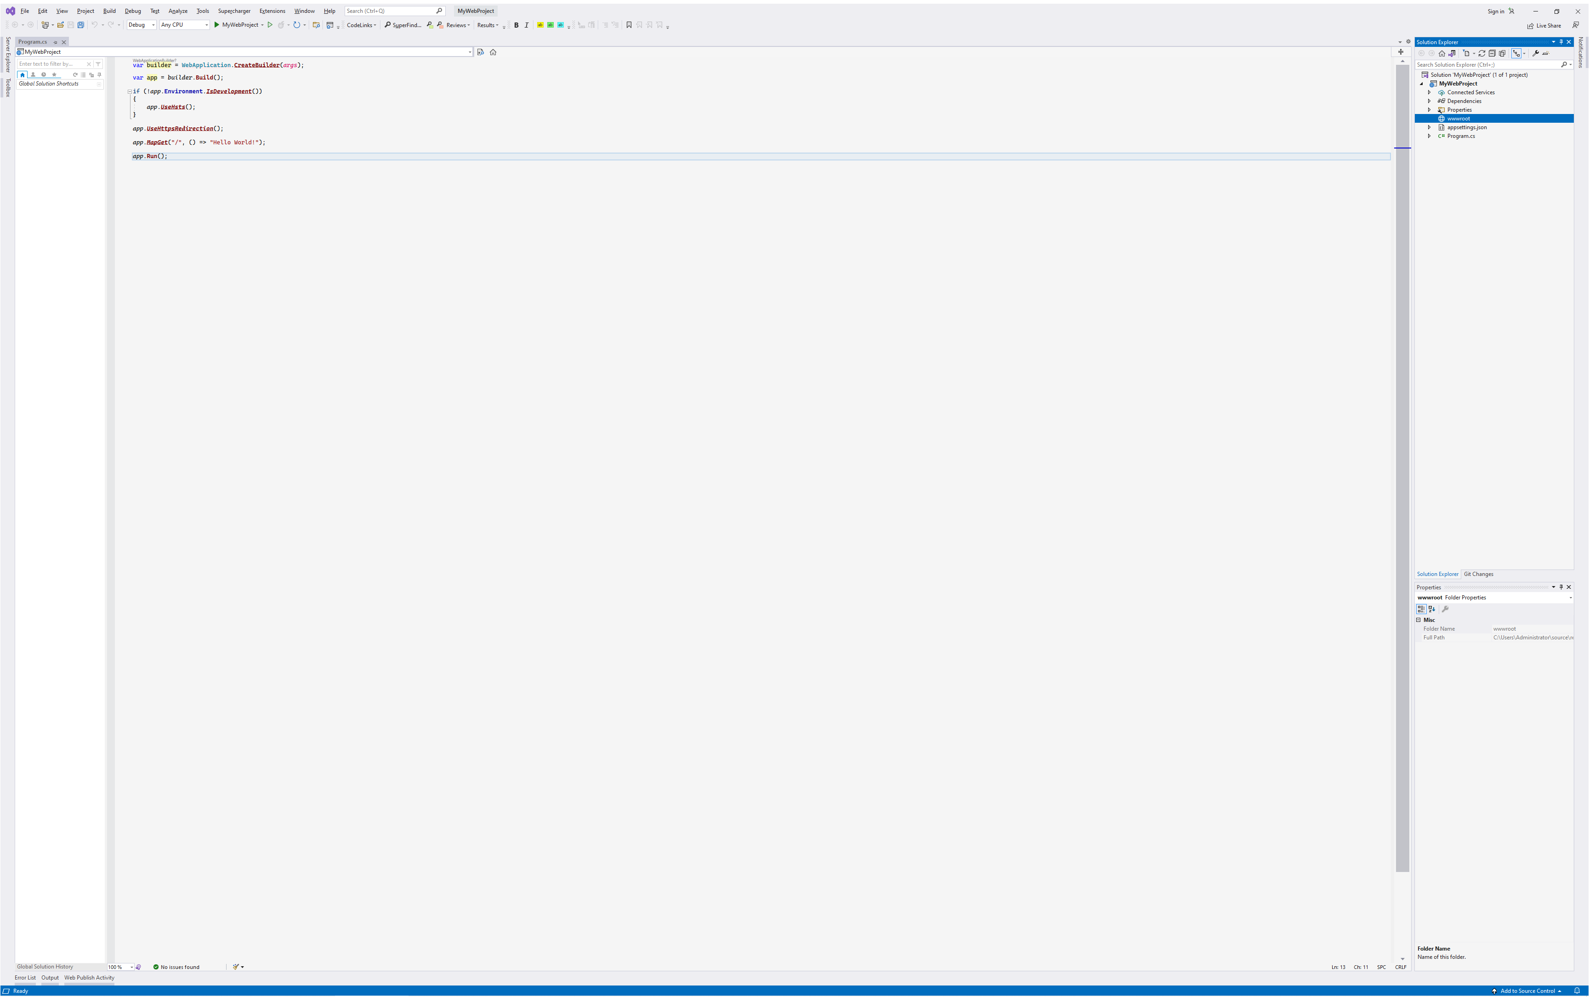Image resolution: width=1589 pixels, height=997 pixels.
Task: Click home icon beside navigation bar
Action: tap(493, 52)
